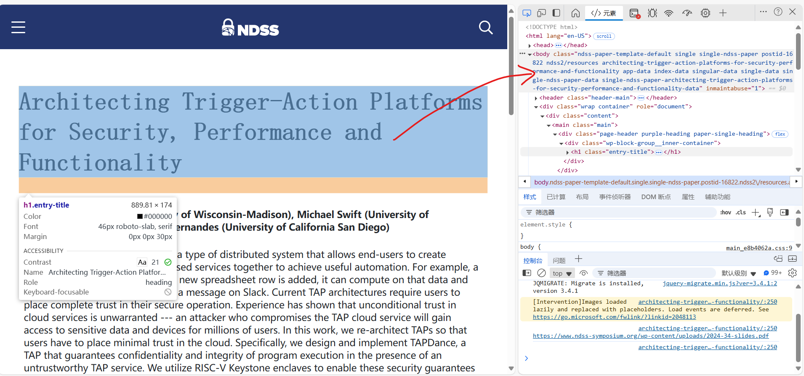Open the top context dropdown
The height and width of the screenshot is (376, 804).
[562, 273]
